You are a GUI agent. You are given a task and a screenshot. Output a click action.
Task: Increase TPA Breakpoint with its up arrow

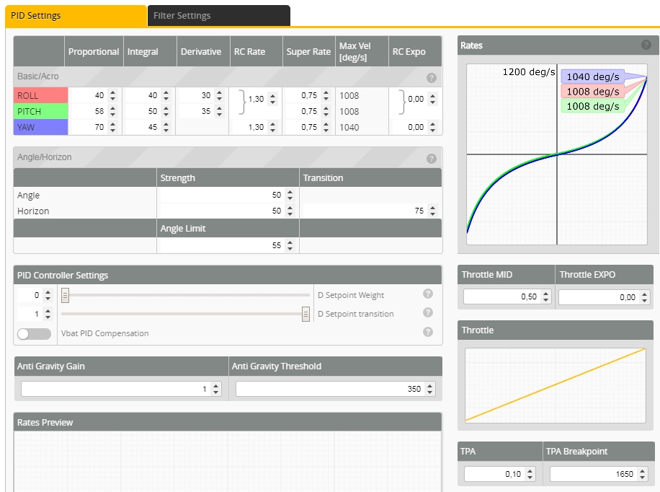pos(642,471)
